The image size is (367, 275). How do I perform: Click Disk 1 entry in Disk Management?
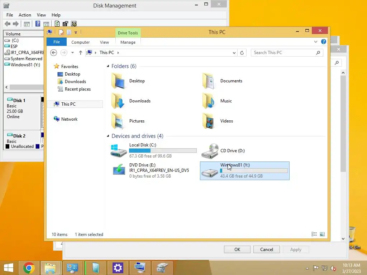point(22,112)
